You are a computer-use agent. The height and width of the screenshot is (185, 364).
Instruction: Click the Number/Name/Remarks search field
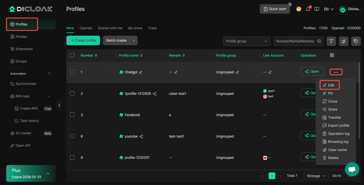[295, 41]
